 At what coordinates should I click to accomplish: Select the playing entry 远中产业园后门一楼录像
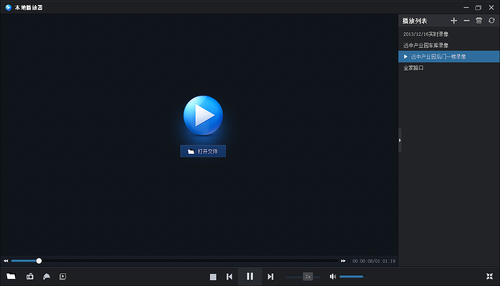click(449, 57)
